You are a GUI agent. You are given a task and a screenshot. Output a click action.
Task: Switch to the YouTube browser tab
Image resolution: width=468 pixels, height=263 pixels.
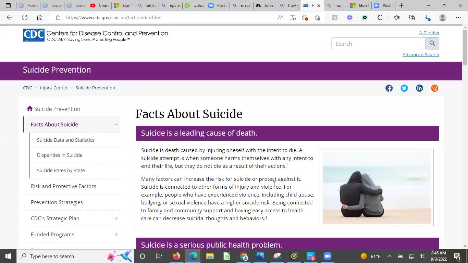pyautogui.click(x=99, y=5)
